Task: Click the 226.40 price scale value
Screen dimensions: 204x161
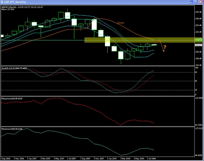Action: pyautogui.click(x=199, y=32)
